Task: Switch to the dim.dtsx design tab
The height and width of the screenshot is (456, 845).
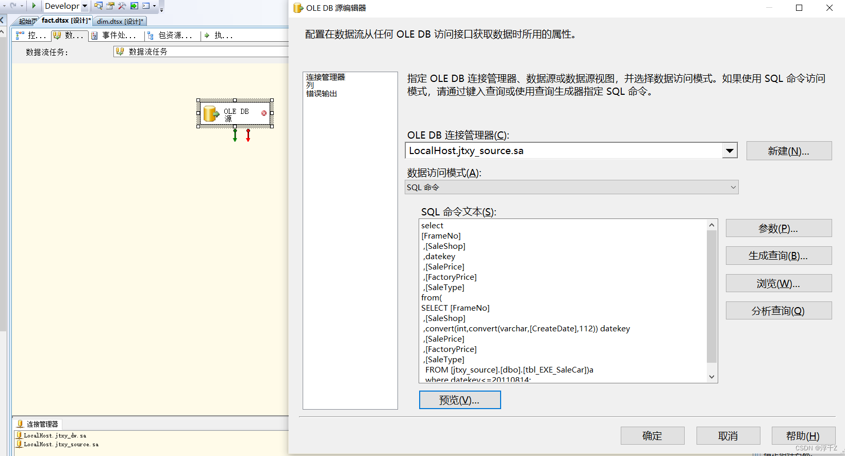Action: click(x=120, y=21)
